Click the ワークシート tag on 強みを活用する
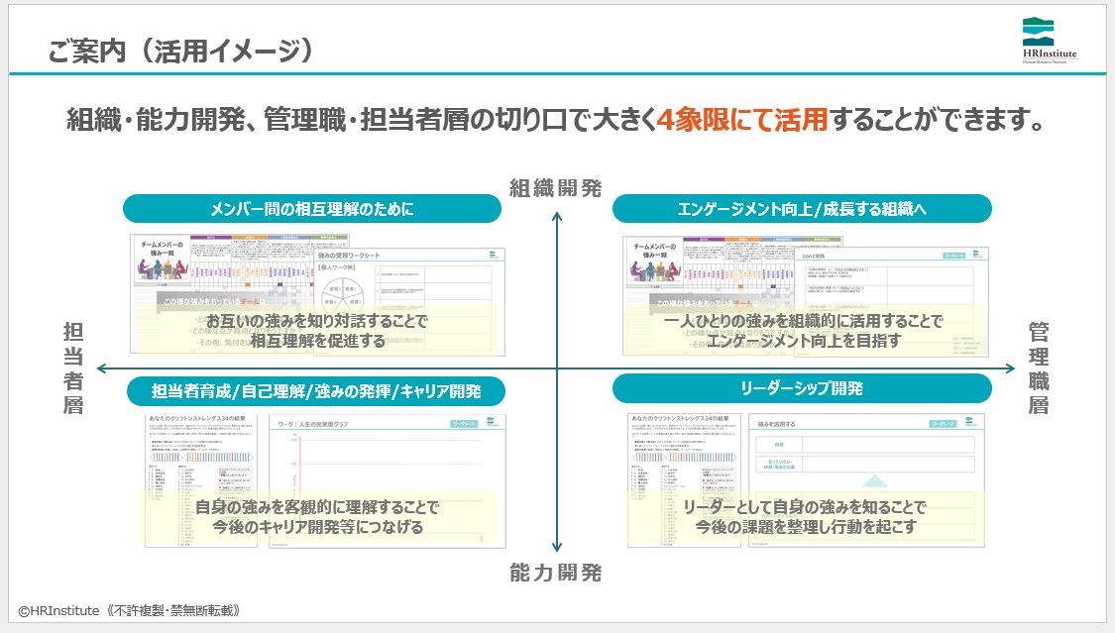This screenshot has height=633, width=1115. (x=943, y=423)
